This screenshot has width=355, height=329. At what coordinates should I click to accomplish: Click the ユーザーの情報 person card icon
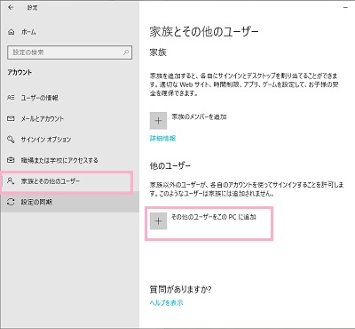(11, 98)
